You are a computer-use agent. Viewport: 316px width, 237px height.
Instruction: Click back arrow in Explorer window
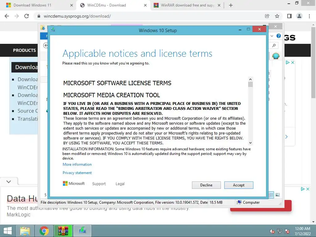(46, 45)
